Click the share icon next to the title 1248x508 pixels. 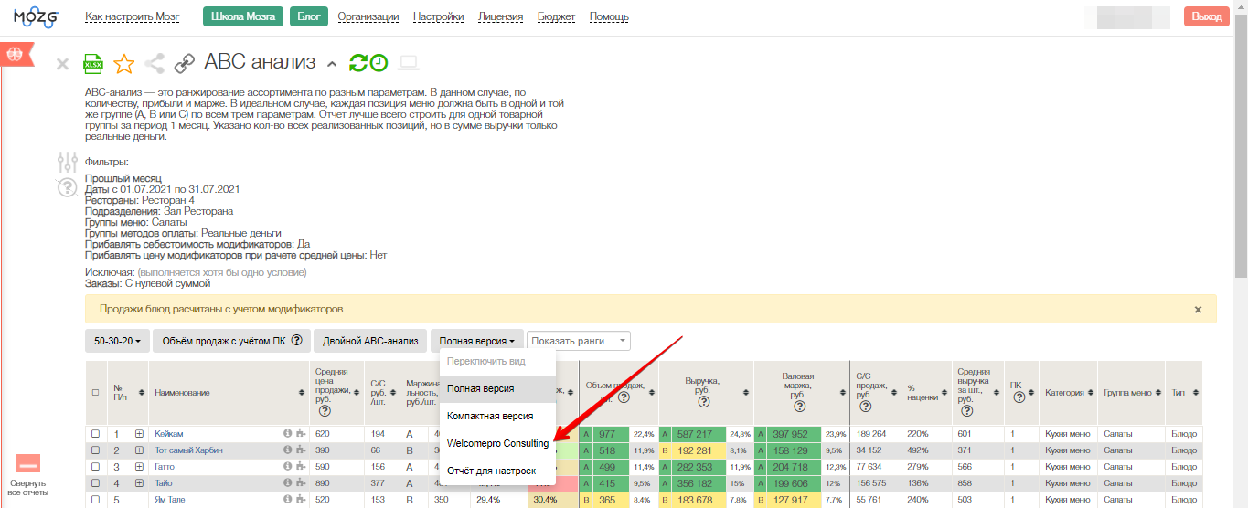155,63
